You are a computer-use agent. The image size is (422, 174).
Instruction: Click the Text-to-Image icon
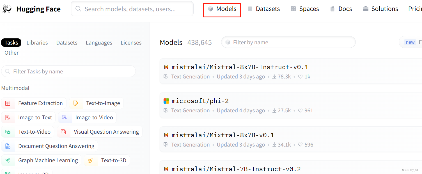click(75, 103)
